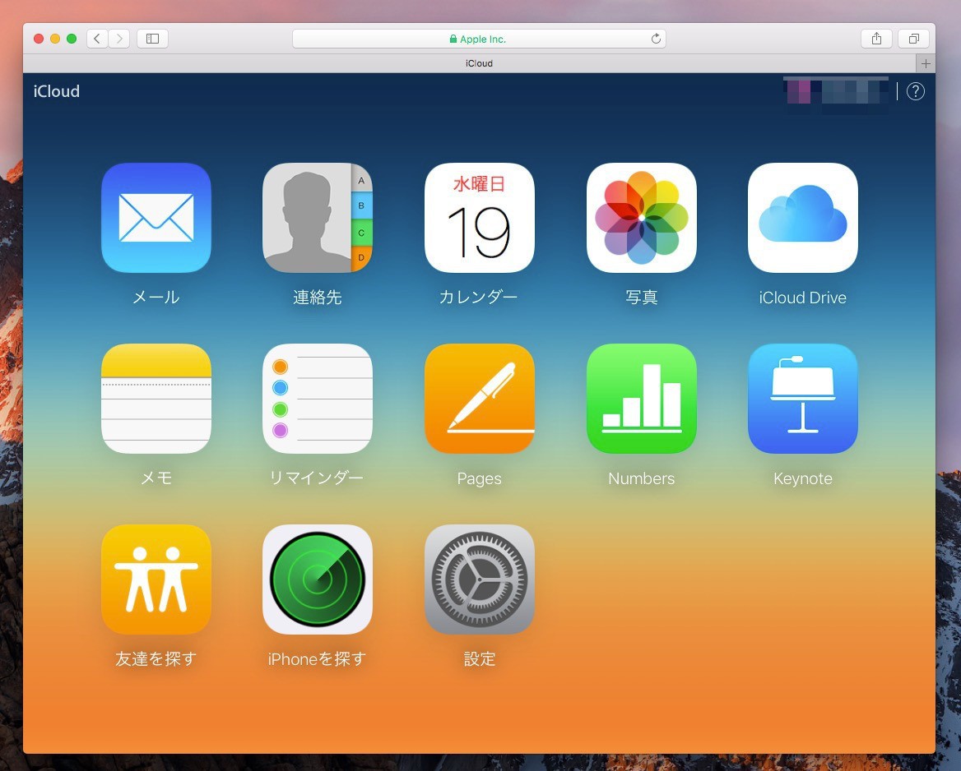Viewport: 961px width, 771px height.
Task: Open the Notes (メモ) app icon
Action: coord(156,399)
